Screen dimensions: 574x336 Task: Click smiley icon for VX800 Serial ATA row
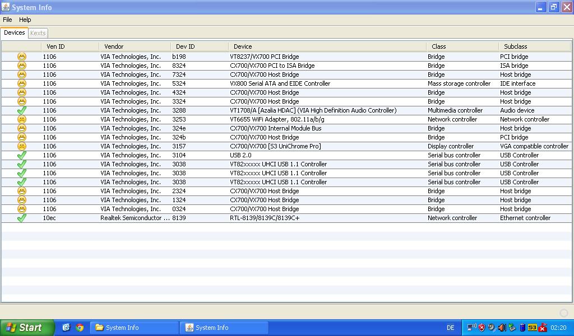(22, 84)
